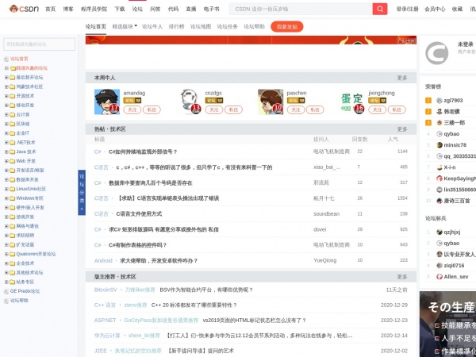Expand the 移动开发 tree node
This screenshot has height=357, width=476.
(6, 106)
